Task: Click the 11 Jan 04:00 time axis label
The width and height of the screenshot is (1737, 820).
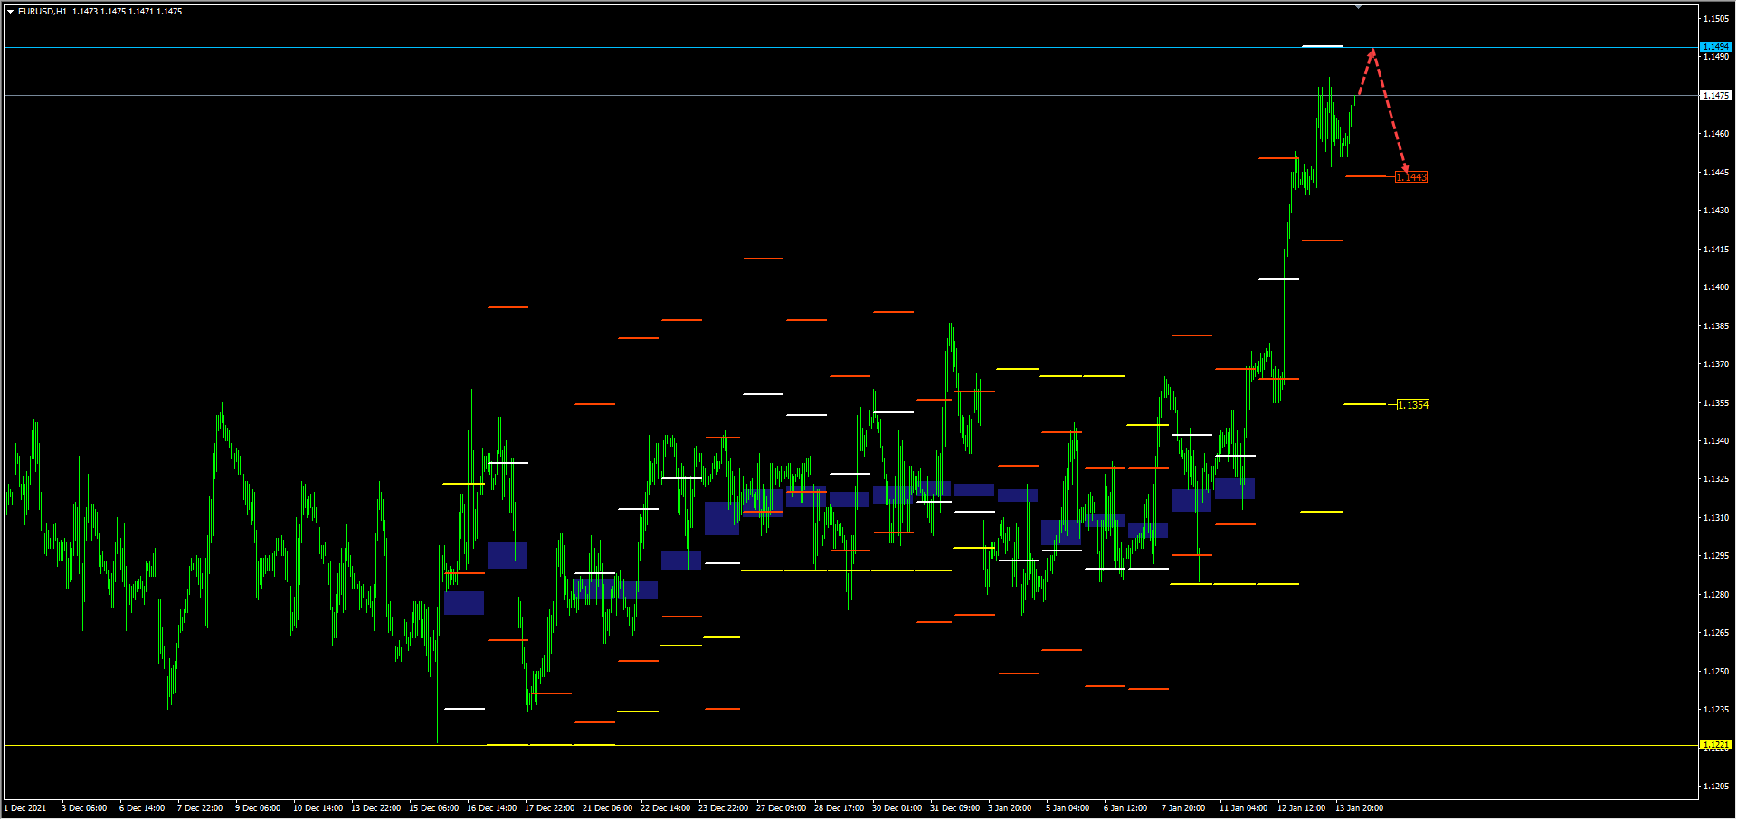Action: [x=1243, y=808]
